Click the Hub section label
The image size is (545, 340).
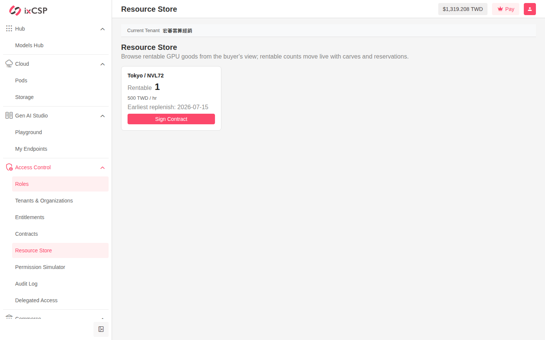tap(20, 29)
